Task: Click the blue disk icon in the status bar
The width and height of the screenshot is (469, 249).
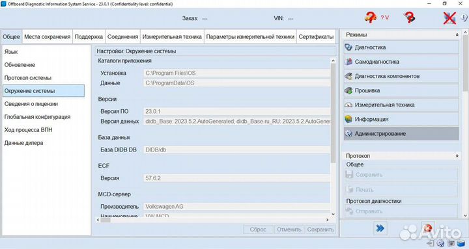Action: pyautogui.click(x=461, y=243)
